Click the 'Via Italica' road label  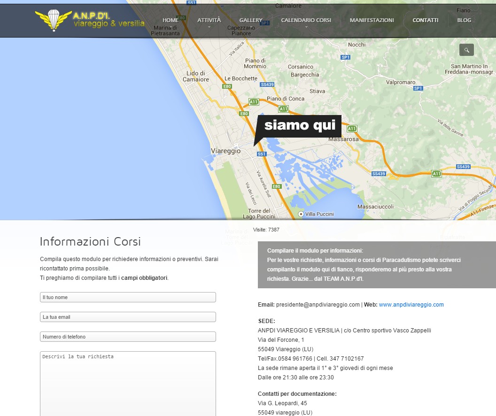click(237, 49)
